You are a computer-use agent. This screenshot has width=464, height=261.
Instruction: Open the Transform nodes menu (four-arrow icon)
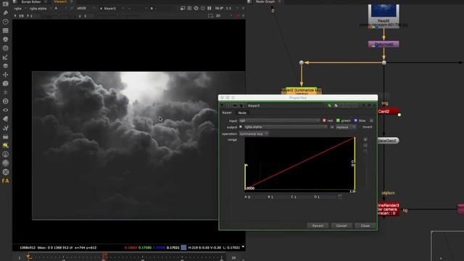point(5,75)
